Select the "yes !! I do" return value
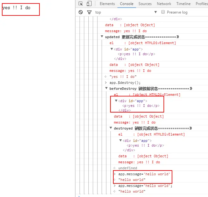Image resolution: width=208 pixels, height=197 pixels. [x=123, y=77]
